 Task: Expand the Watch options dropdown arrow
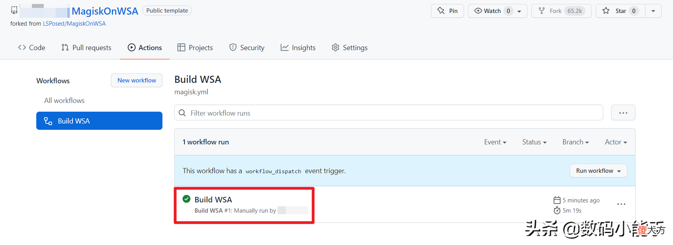coord(519,11)
